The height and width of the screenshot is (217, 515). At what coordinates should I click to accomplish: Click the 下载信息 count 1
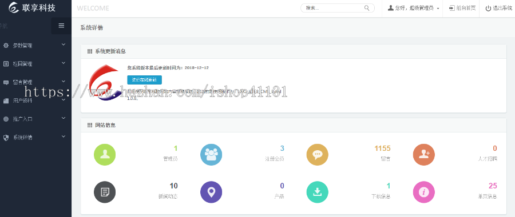tap(389, 186)
